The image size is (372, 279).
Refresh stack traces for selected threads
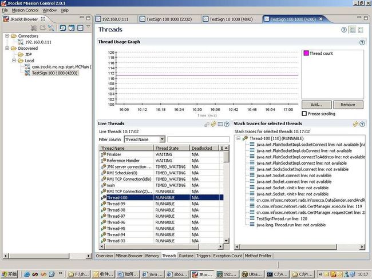pyautogui.click(x=355, y=124)
